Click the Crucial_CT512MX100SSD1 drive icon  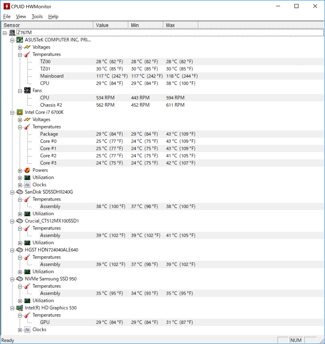[20, 221]
